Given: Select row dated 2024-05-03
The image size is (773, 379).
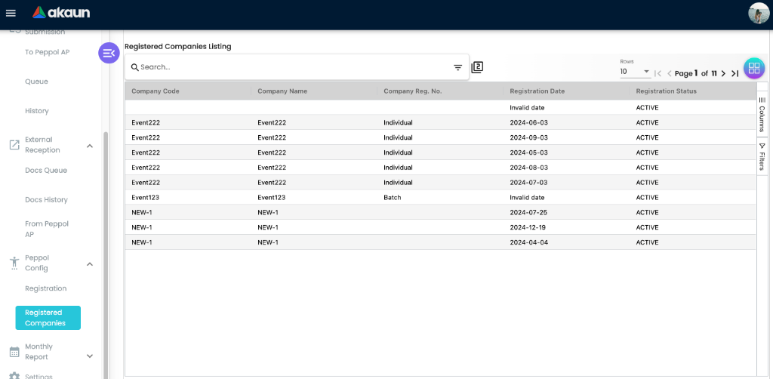Looking at the screenshot, I should 440,153.
